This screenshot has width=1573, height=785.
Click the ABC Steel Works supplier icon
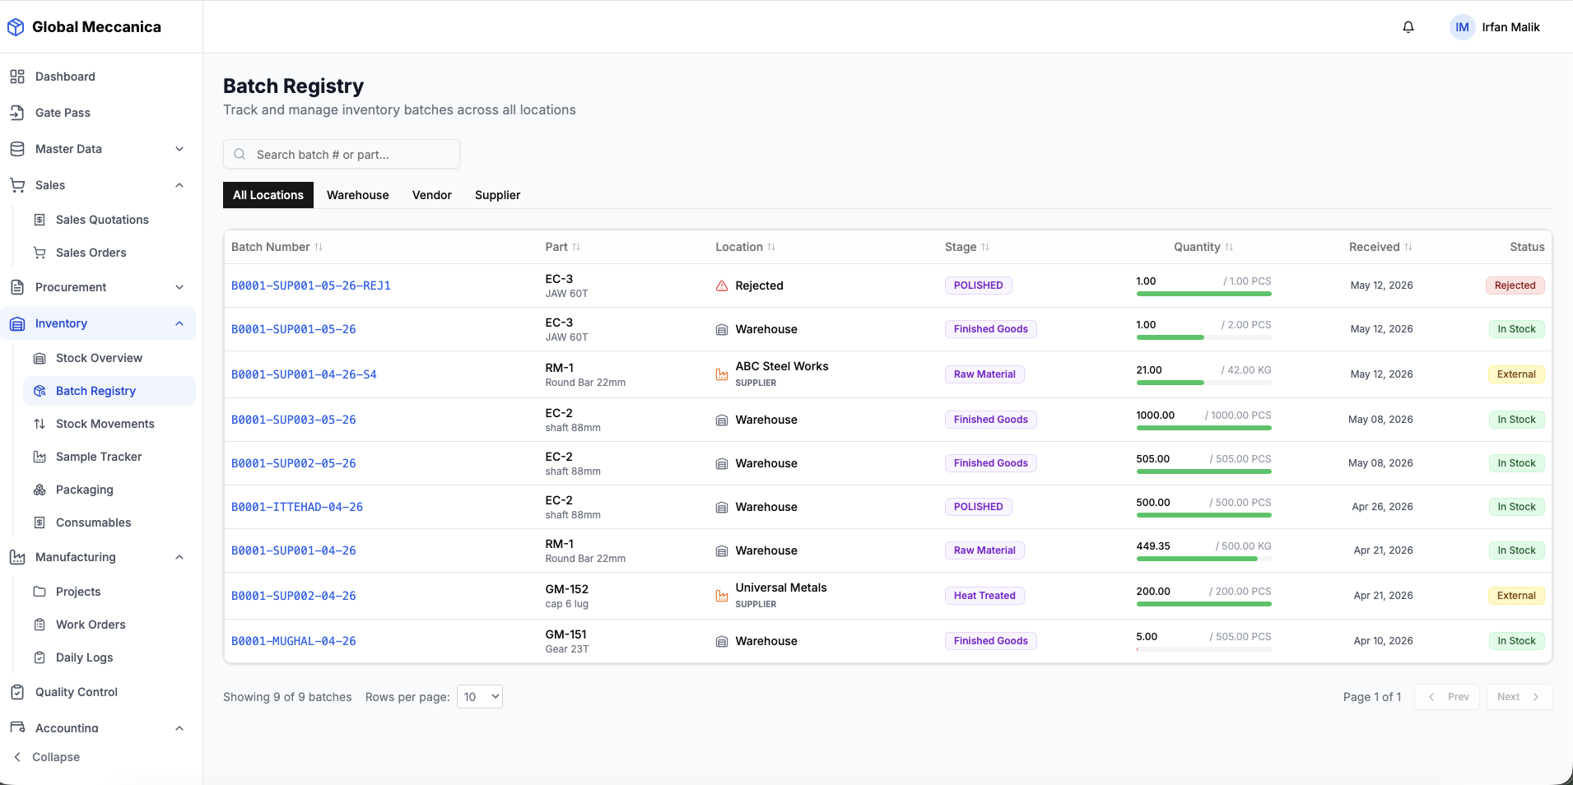(722, 374)
